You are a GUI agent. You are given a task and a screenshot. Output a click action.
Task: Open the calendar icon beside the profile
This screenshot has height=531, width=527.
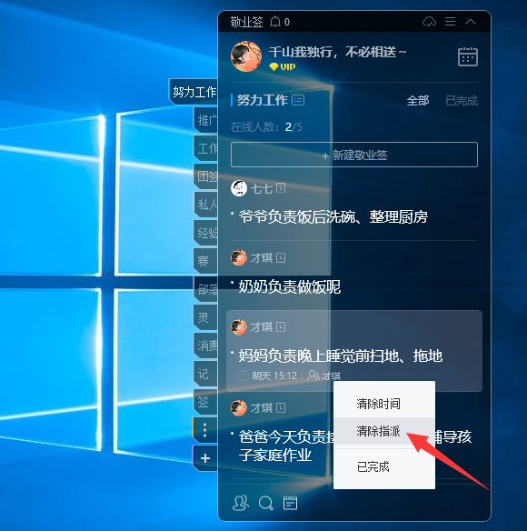[x=467, y=56]
